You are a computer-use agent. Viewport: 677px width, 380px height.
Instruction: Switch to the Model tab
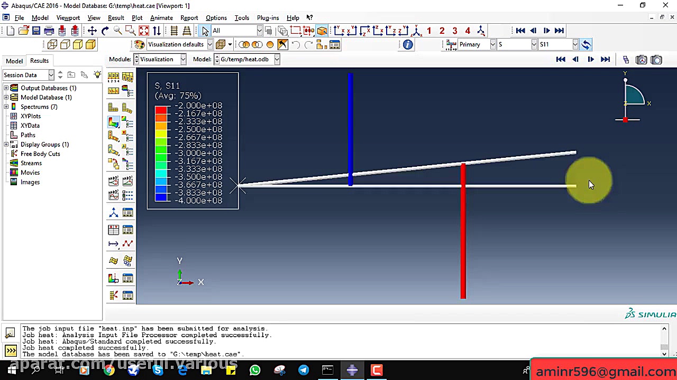pyautogui.click(x=14, y=61)
